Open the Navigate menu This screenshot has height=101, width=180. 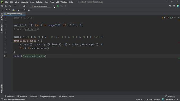tap(24, 2)
